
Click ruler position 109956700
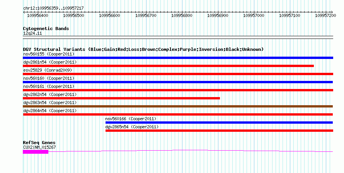pos(146,15)
